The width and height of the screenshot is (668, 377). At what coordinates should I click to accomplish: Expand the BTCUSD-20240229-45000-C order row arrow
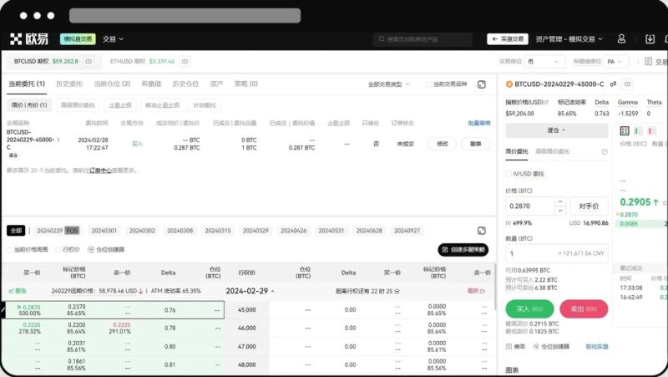point(58,140)
